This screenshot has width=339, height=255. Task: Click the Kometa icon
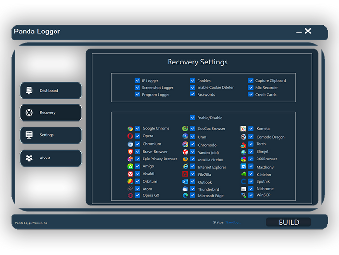[x=243, y=128]
